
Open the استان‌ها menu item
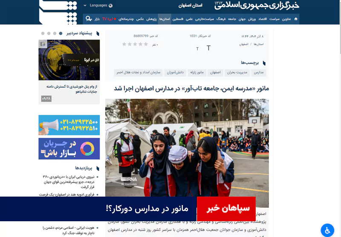(x=165, y=19)
